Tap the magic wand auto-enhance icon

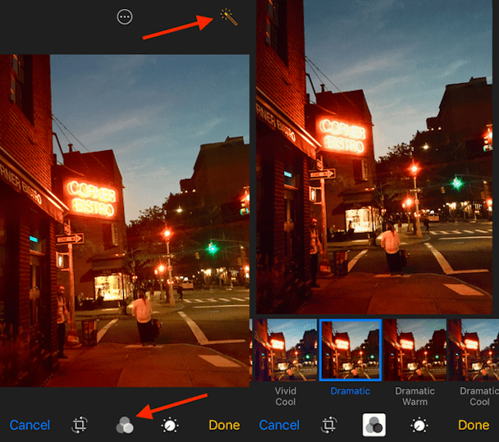point(228,17)
